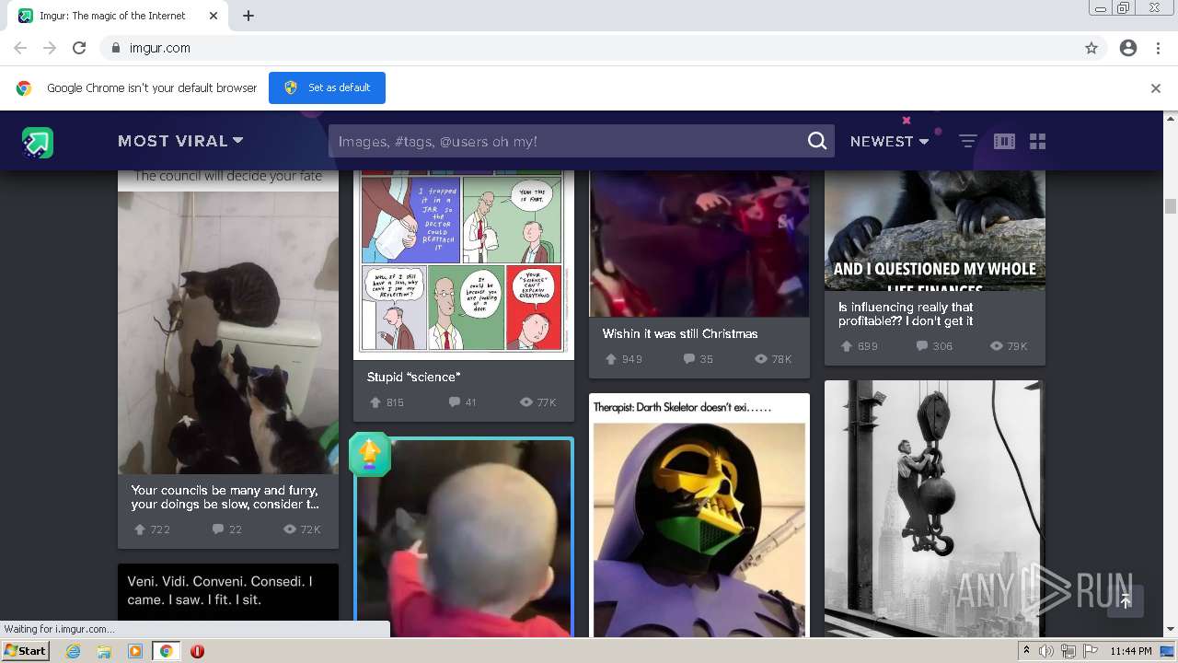Image resolution: width=1178 pixels, height=663 pixels.
Task: Open the Stupid "science" post title
Action: click(x=413, y=377)
